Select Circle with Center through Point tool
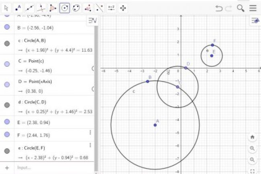The width and height of the screenshot is (261, 174). (65, 8)
